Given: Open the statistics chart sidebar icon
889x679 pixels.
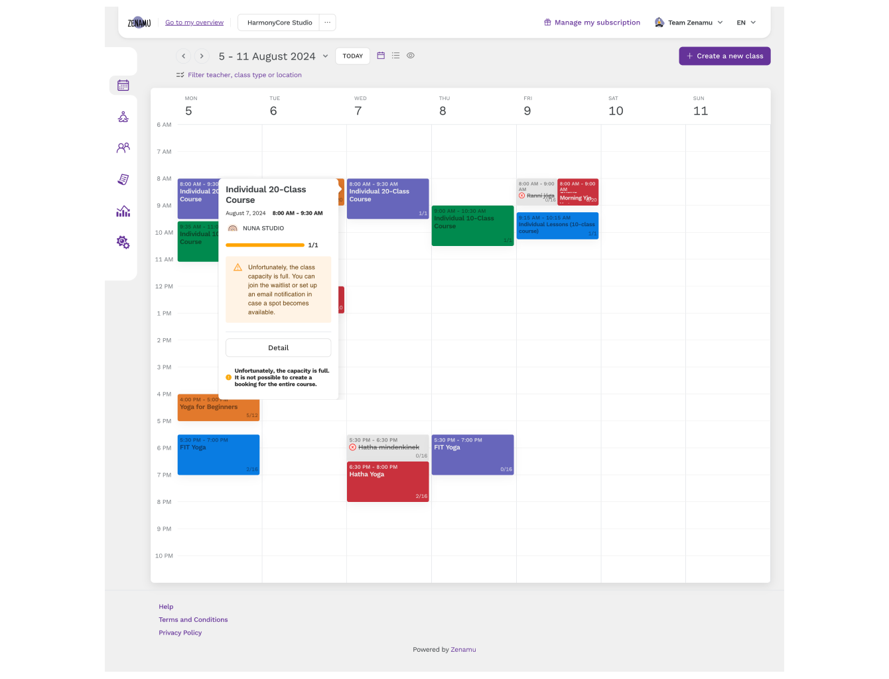Looking at the screenshot, I should coord(123,212).
